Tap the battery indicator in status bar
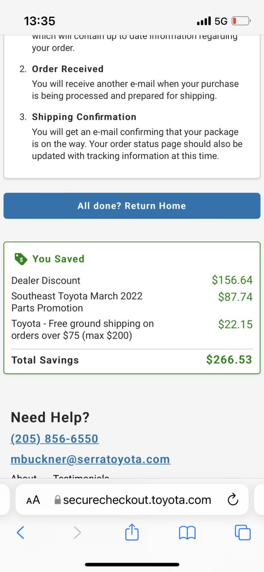Image resolution: width=264 pixels, height=572 pixels. 242,21
